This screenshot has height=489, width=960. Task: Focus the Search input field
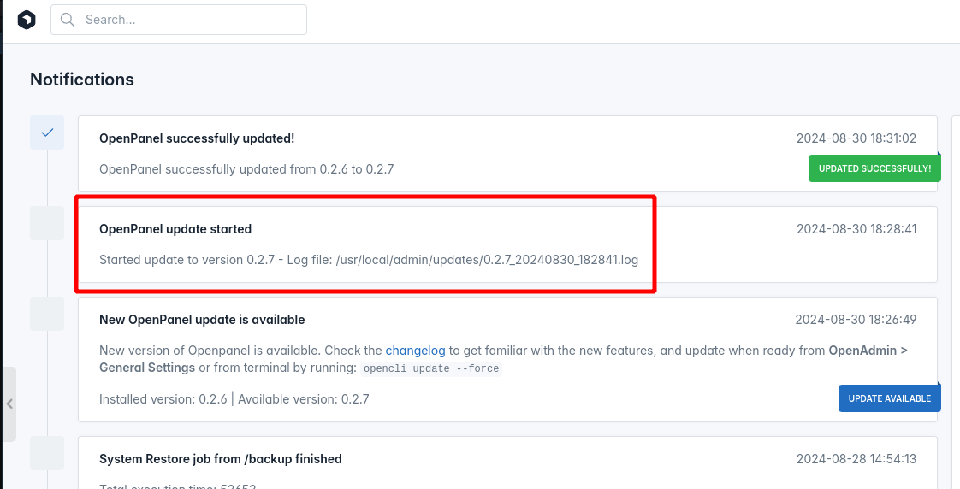[x=179, y=20]
